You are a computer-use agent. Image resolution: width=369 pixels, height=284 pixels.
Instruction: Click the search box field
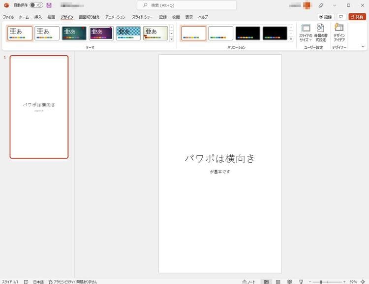186,5
